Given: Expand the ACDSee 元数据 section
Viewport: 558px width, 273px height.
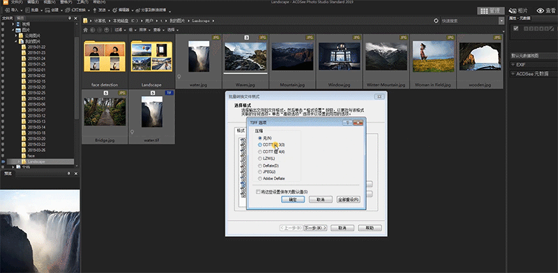Looking at the screenshot, I should click(x=513, y=74).
